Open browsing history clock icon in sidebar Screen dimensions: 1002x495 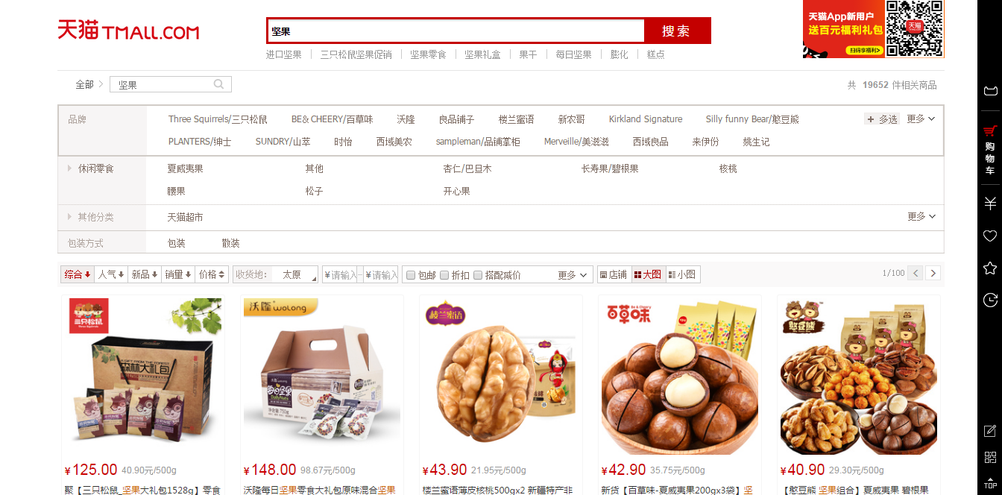990,300
